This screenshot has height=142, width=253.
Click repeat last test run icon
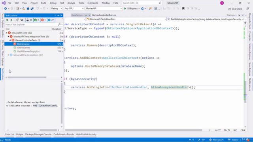pos(17,20)
